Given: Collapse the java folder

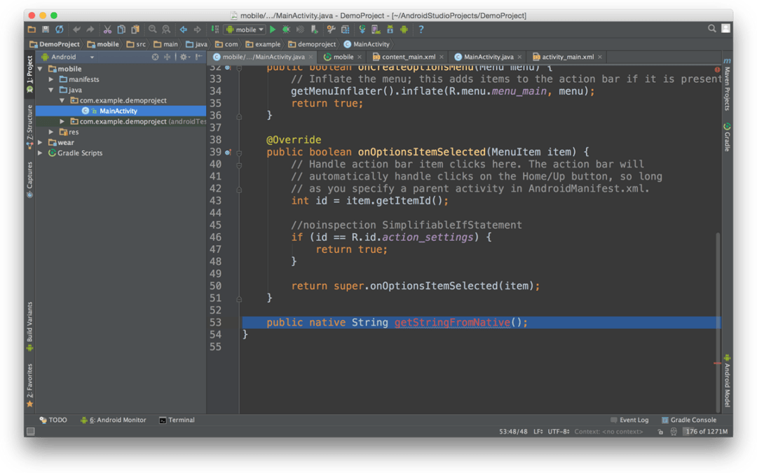Looking at the screenshot, I should coord(51,90).
